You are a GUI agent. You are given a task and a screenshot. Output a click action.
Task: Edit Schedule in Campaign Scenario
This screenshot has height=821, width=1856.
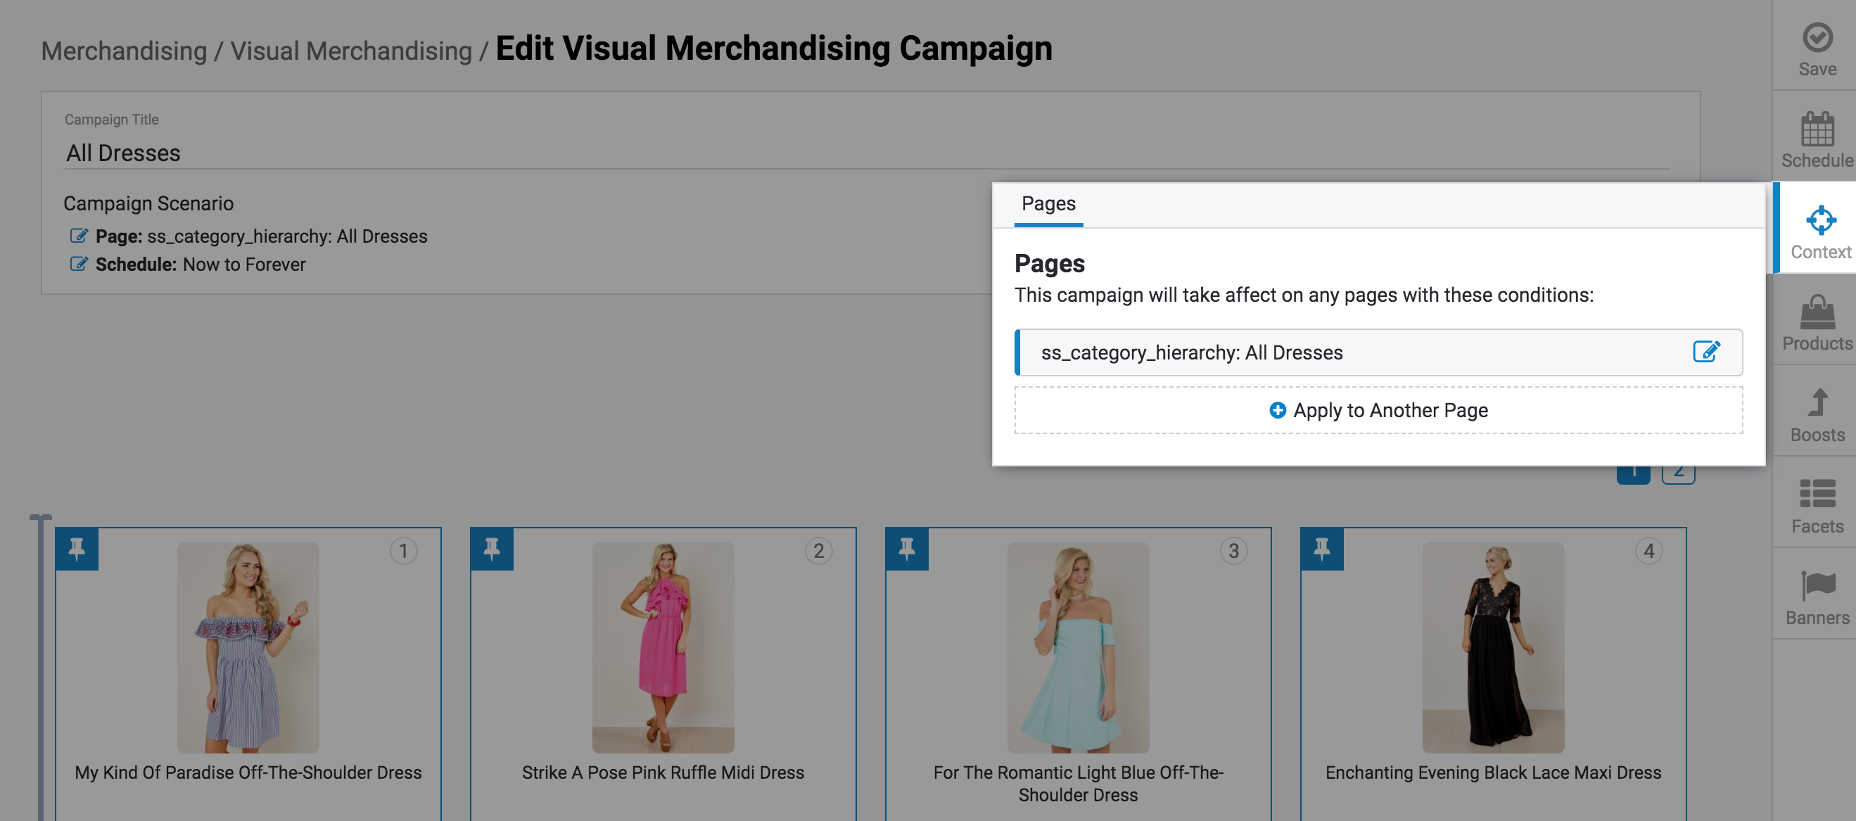tap(79, 264)
